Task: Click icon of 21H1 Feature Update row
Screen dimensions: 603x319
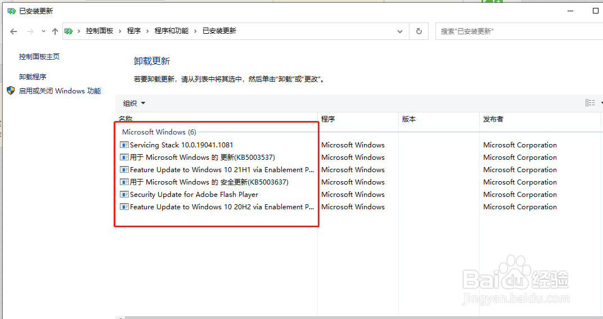Action: [x=124, y=170]
